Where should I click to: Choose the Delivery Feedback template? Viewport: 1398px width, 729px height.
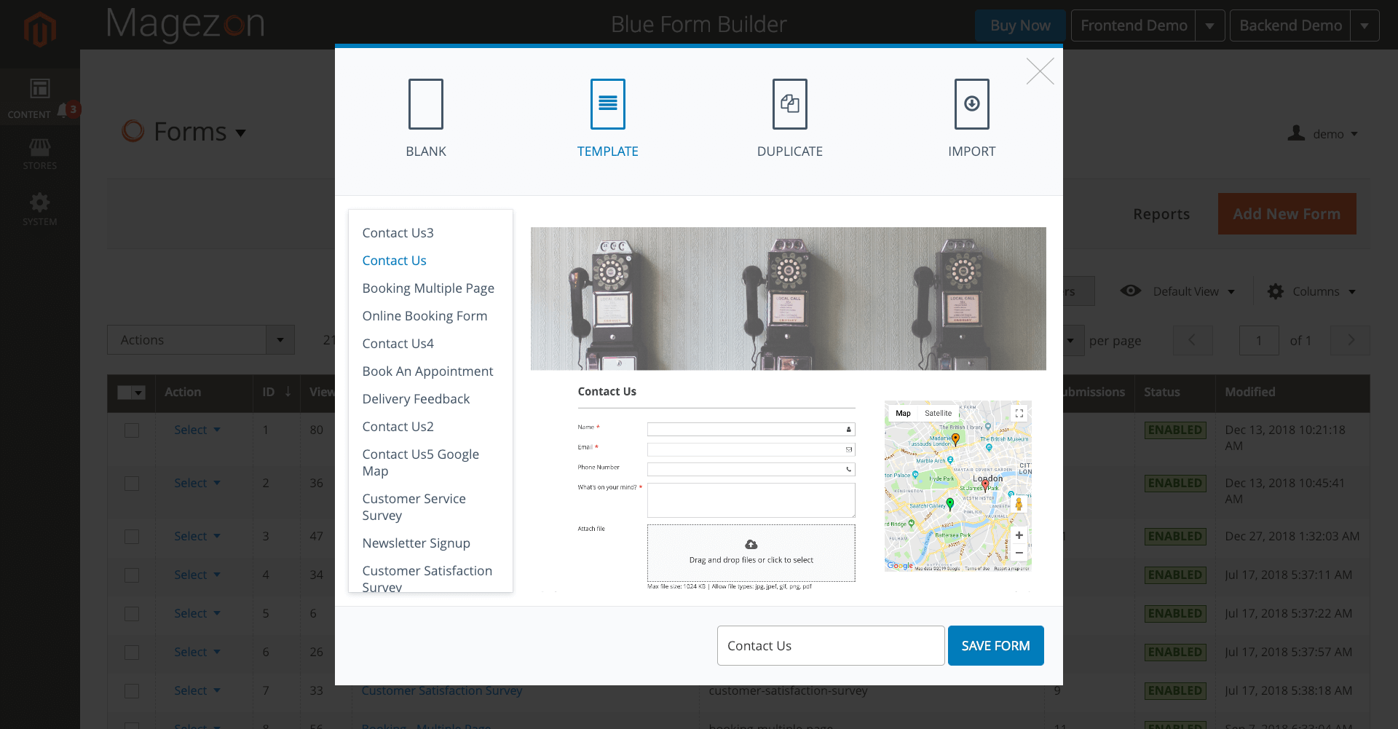[416, 399]
